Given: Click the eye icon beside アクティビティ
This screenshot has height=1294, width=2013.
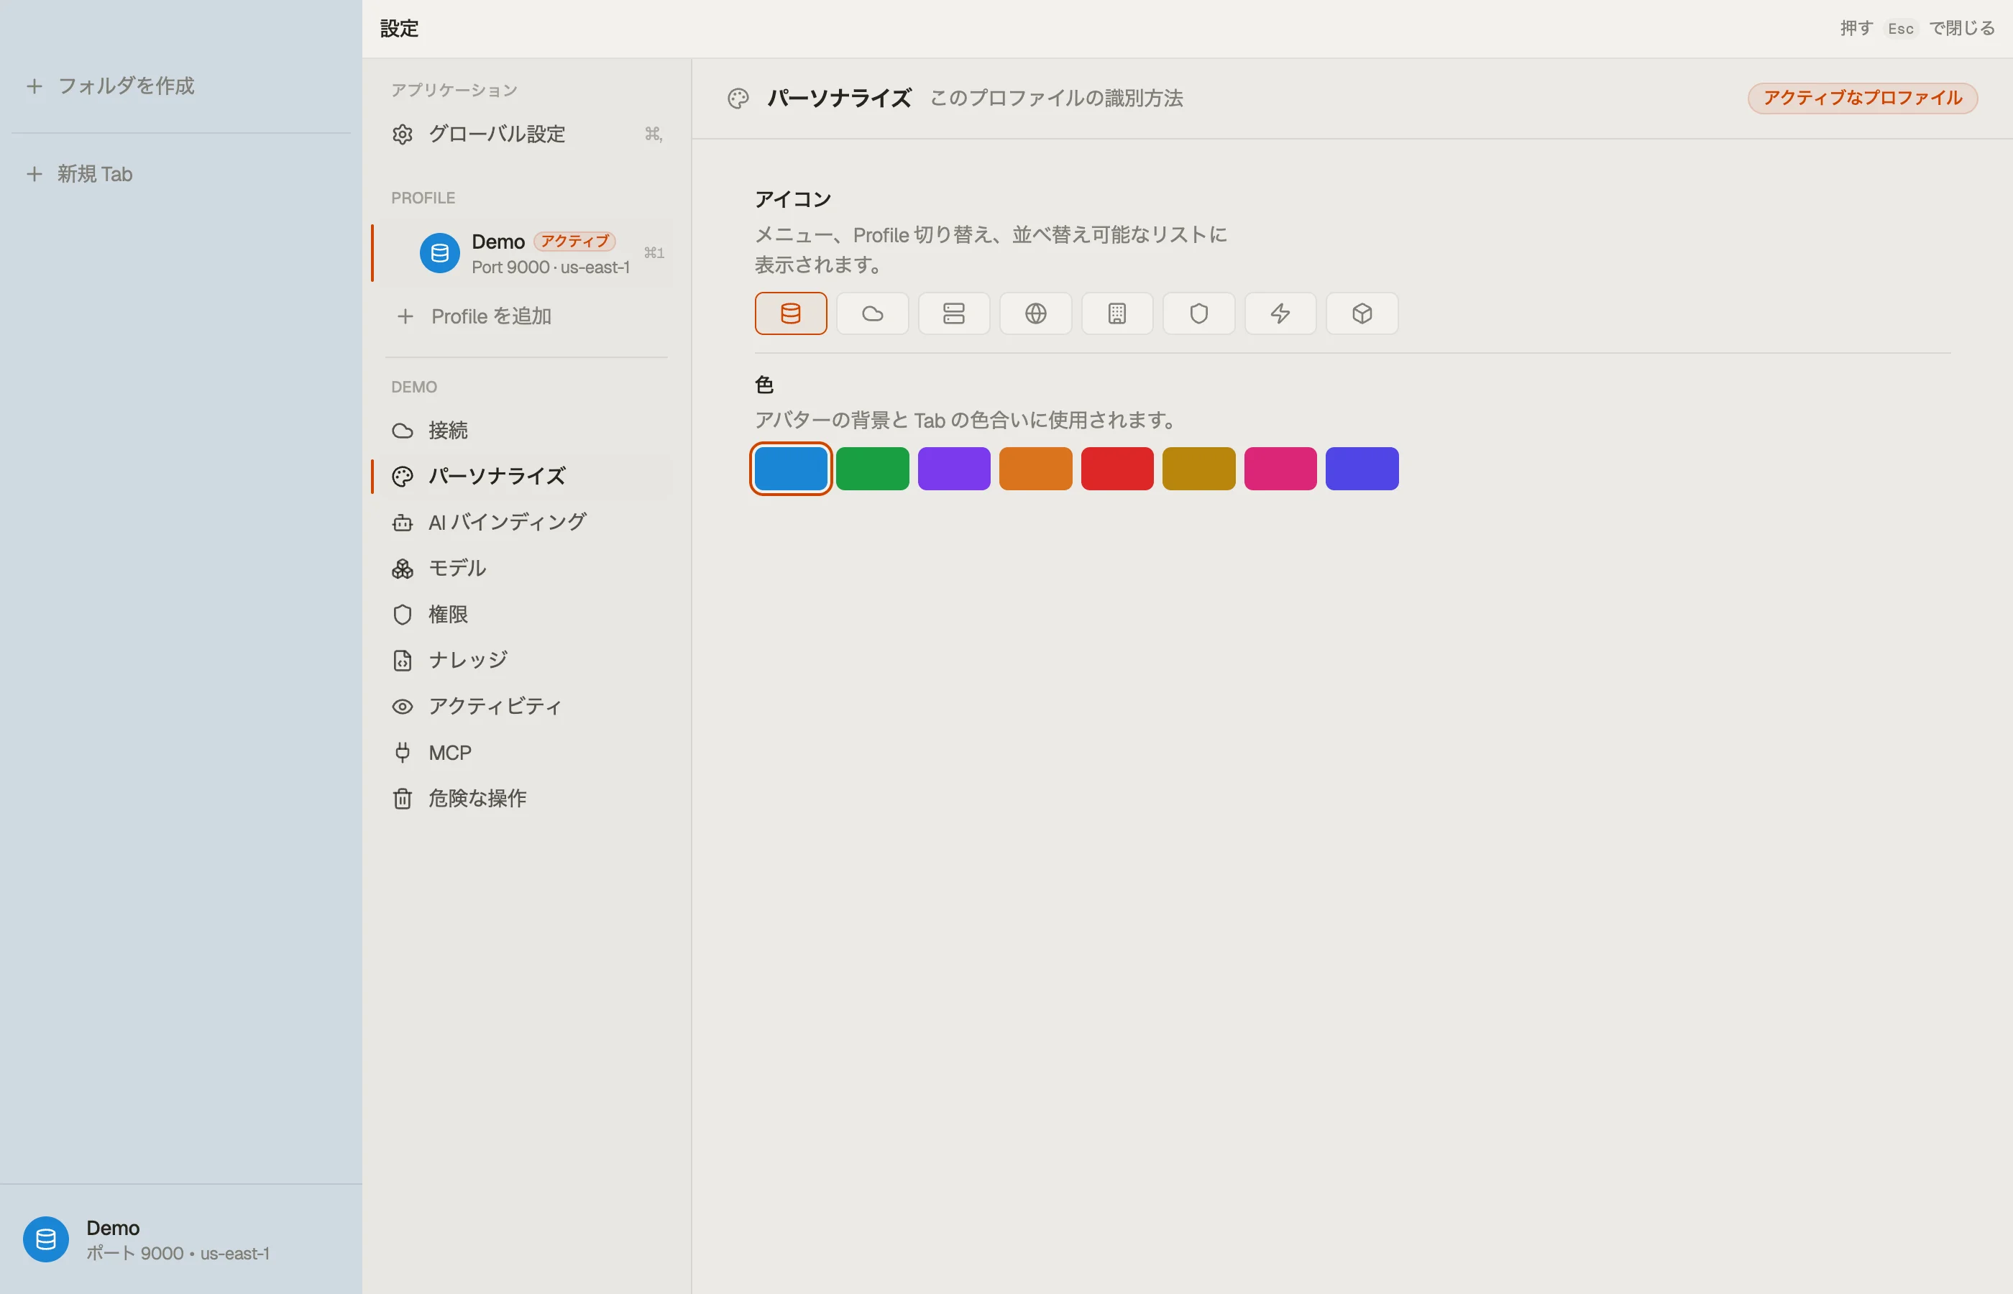Looking at the screenshot, I should click(403, 707).
